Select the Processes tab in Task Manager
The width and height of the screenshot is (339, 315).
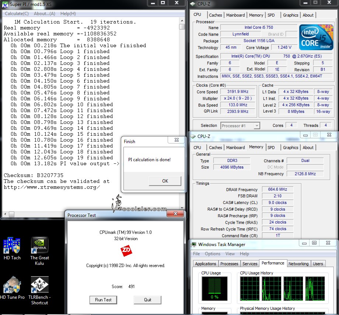[229, 264]
